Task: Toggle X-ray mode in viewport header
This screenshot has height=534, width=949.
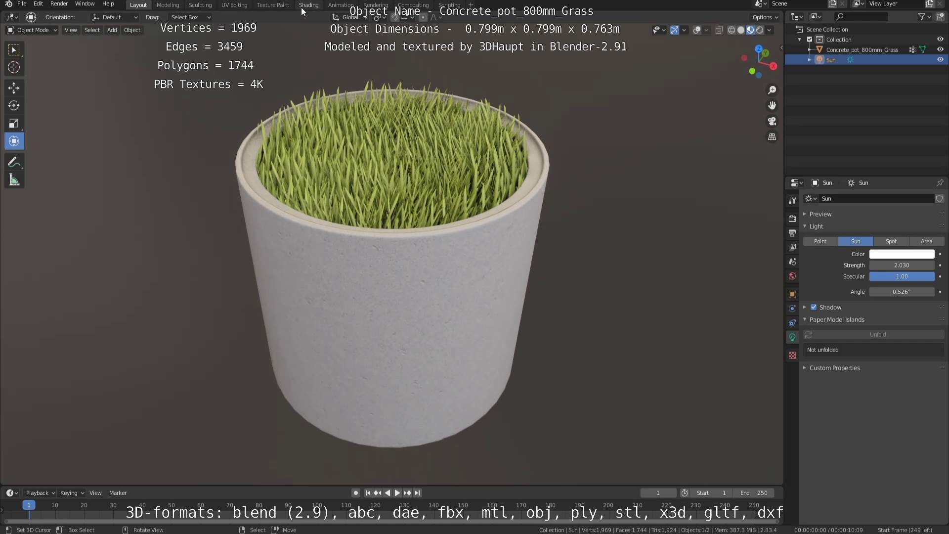Action: 719,30
